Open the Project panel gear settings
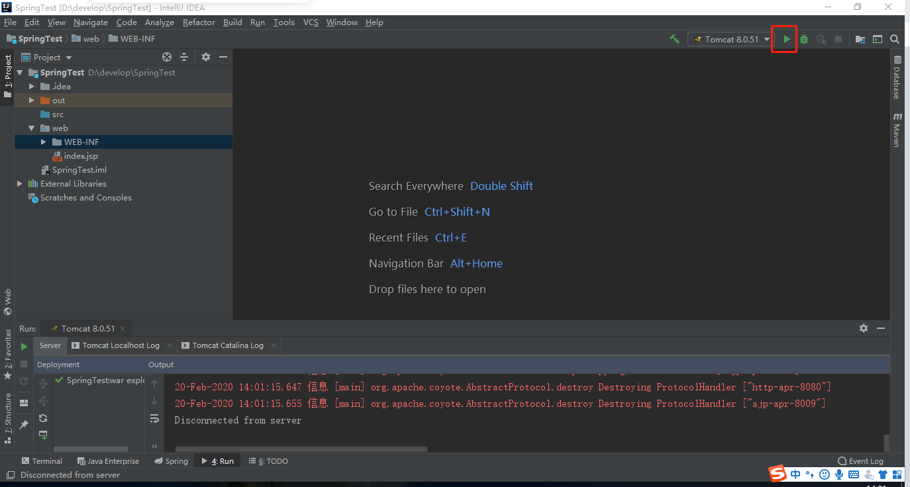Screen dimensions: 910x487 pyautogui.click(x=206, y=57)
